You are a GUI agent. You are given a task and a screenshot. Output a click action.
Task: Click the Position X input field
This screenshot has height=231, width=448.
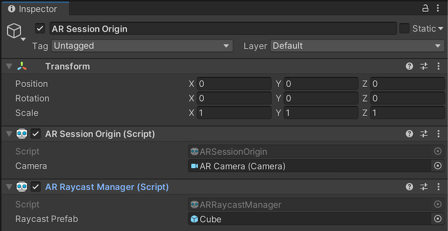[234, 84]
